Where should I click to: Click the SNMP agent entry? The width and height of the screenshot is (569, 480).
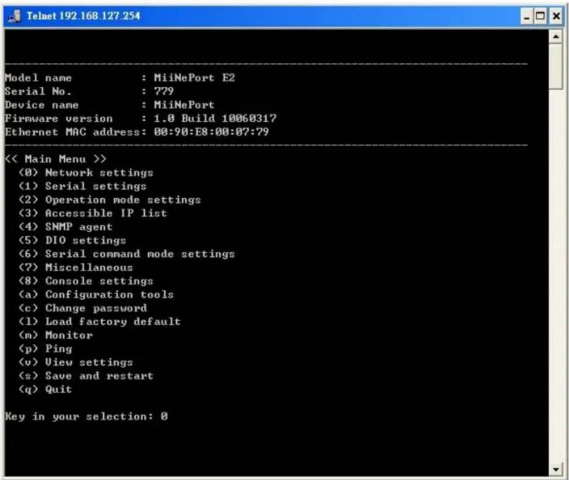[x=66, y=227]
